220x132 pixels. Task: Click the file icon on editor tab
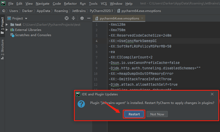96,18
